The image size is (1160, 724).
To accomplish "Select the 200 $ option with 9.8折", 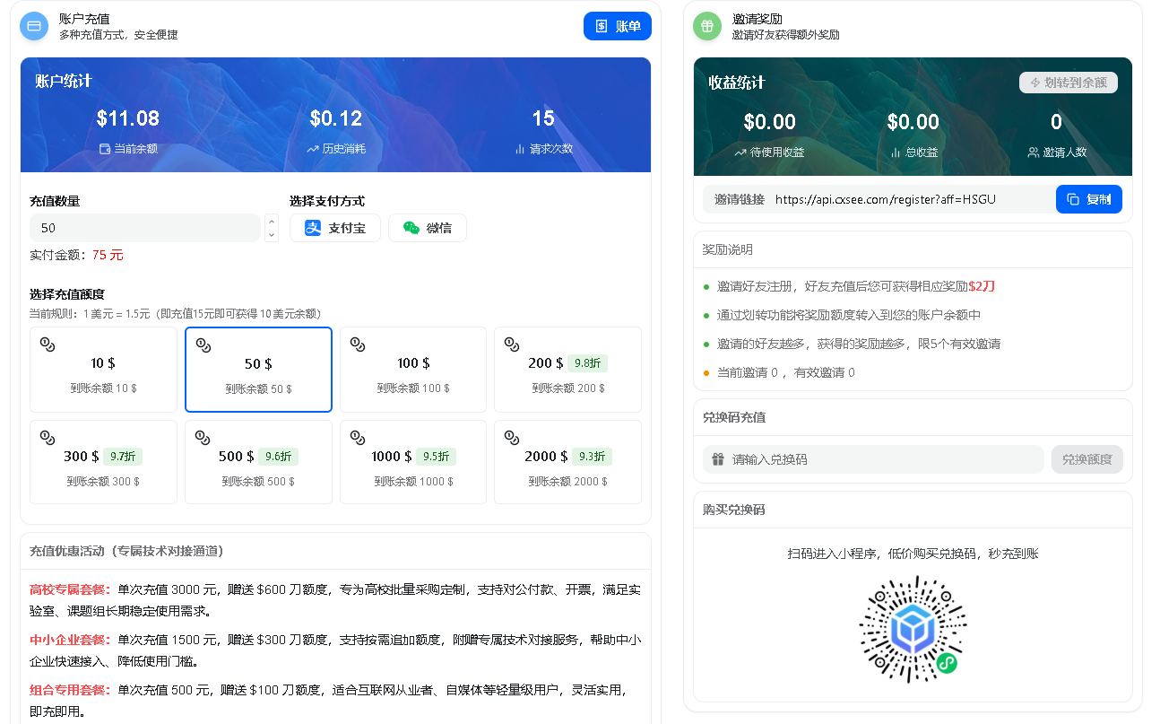I will (567, 370).
